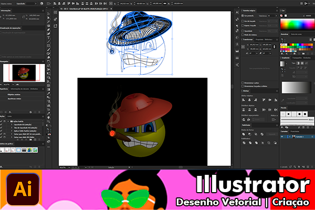Select the Rotate tool
The height and width of the screenshot is (210, 315).
click(x=49, y=61)
